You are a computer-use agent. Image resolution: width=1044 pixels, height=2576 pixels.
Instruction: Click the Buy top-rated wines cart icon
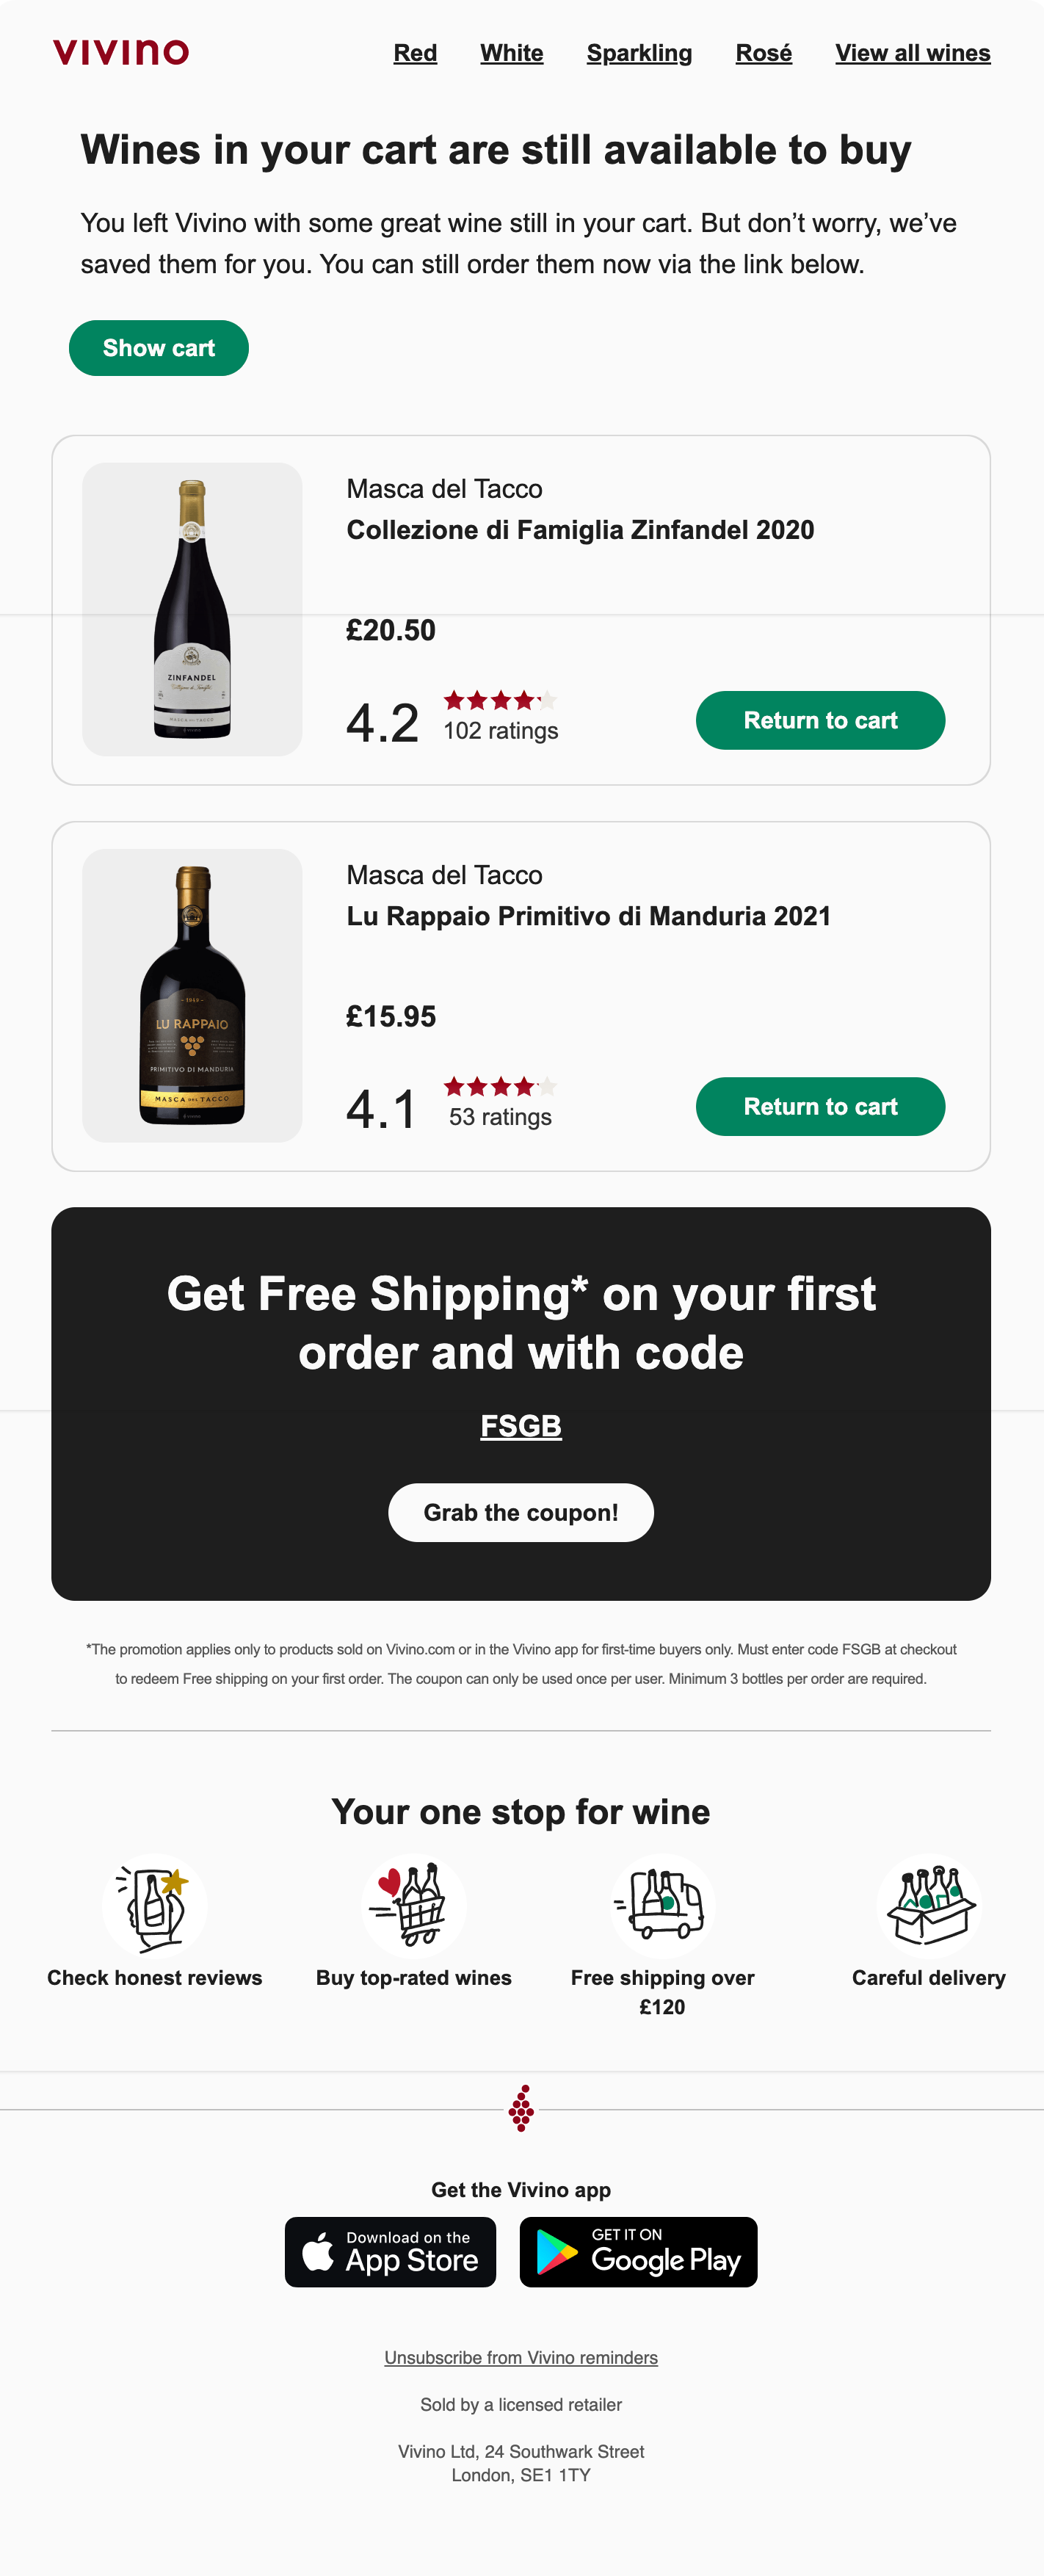pyautogui.click(x=413, y=1905)
